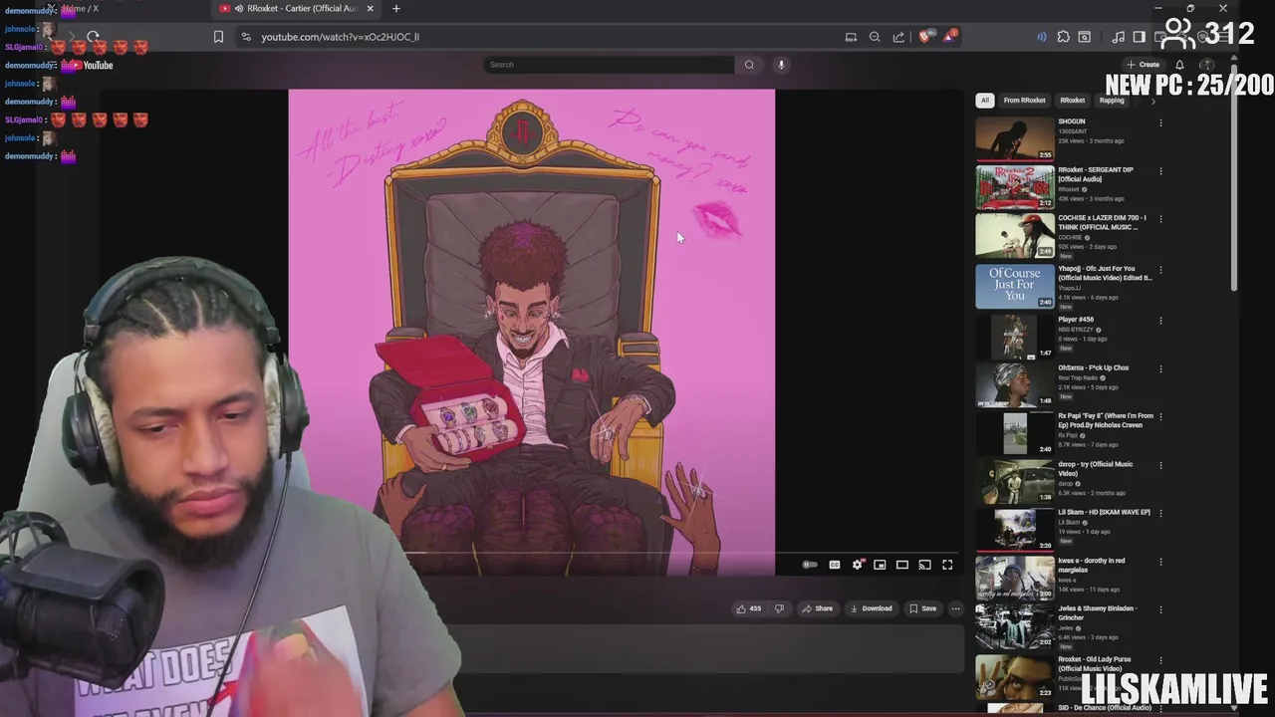
Task: Click the 'OhSxnta - F*ck Up Chos' title
Action: click(1093, 367)
